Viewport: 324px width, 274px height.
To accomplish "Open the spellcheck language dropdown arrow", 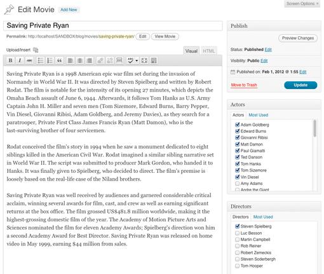I will pos(137,61).
